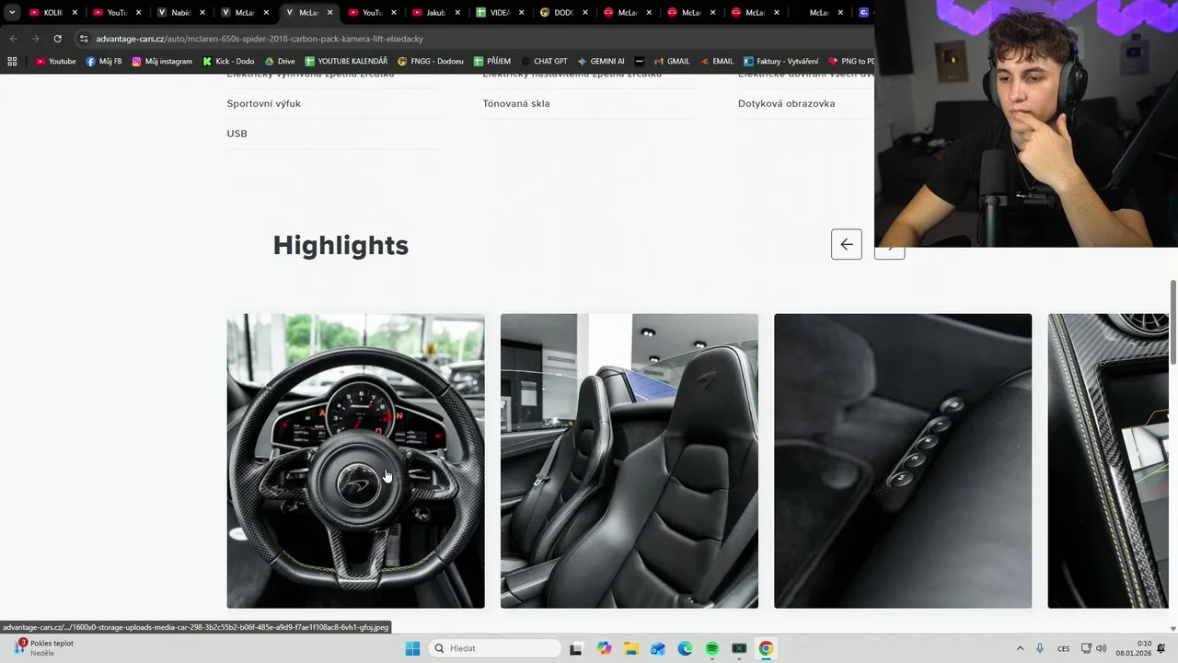Select the Tónovaná skla equipment text
The height and width of the screenshot is (663, 1178).
click(x=516, y=103)
